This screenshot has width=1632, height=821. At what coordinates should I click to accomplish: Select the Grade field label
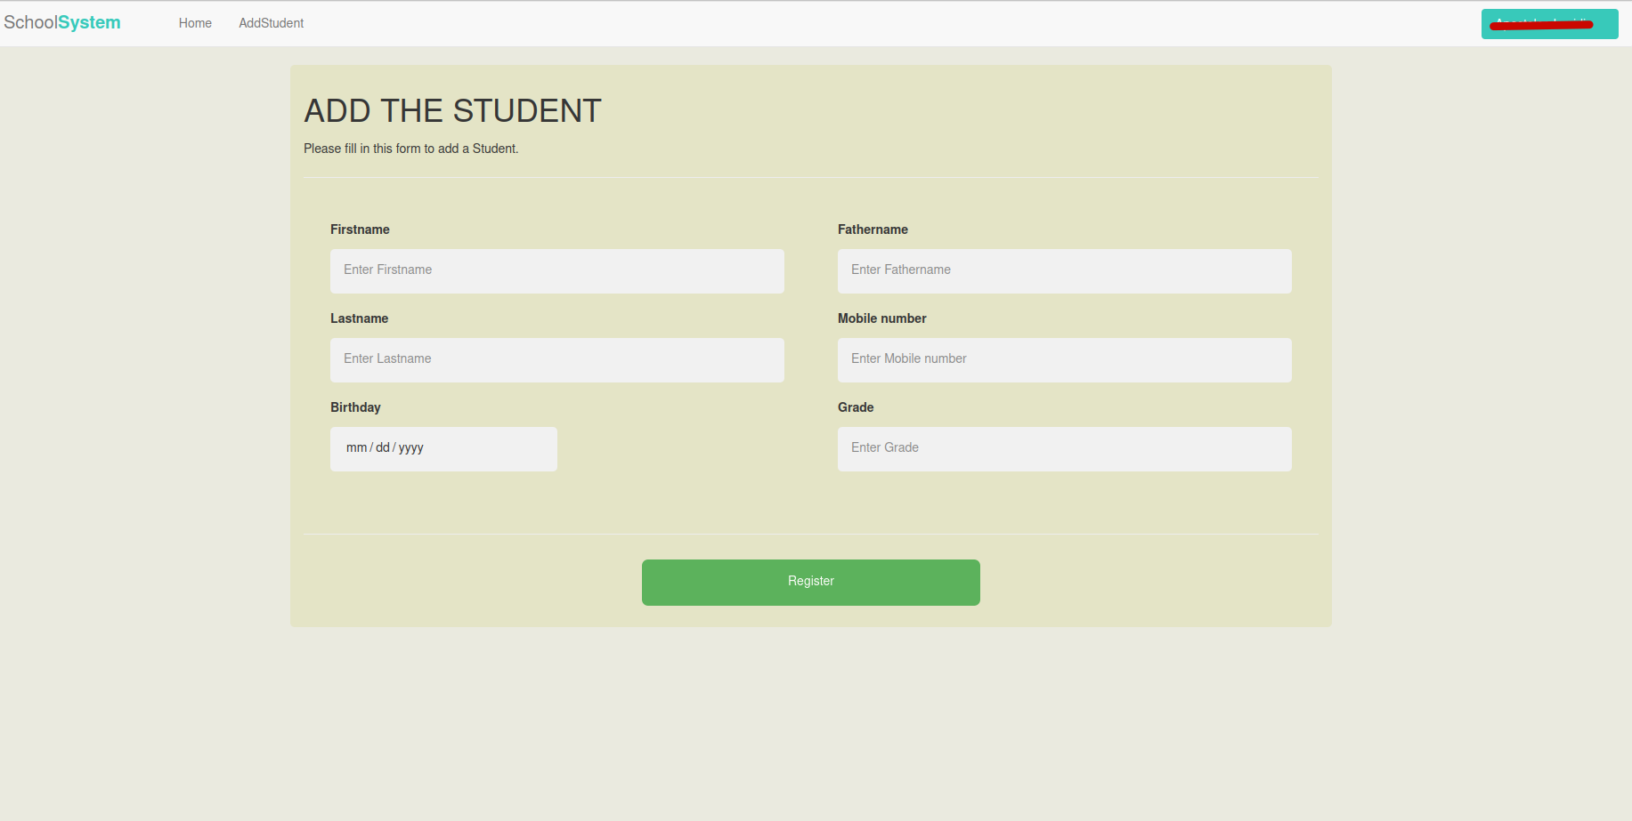point(856,407)
